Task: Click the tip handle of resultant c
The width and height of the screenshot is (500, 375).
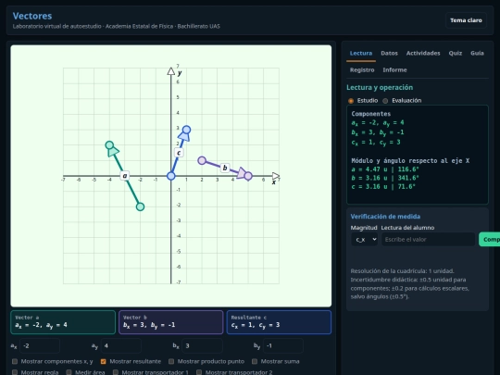Action: coord(186,130)
